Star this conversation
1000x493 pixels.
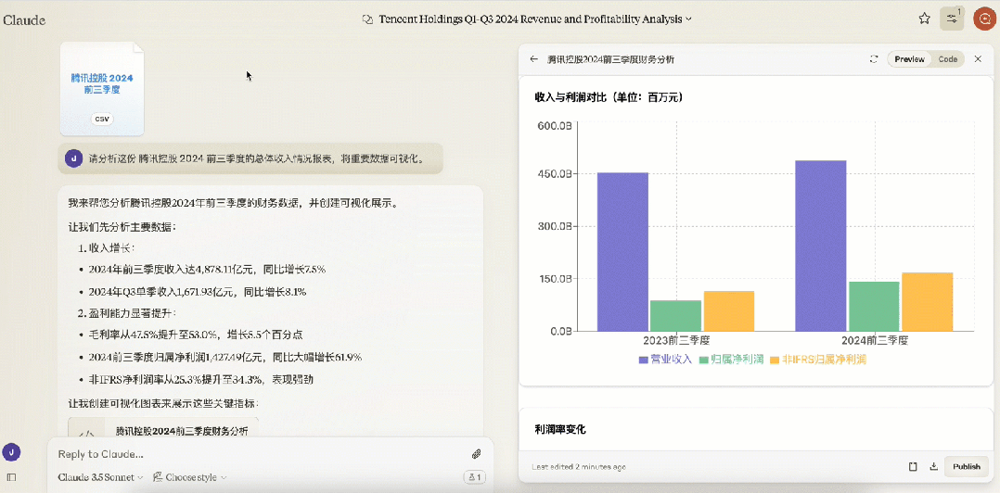coord(924,19)
